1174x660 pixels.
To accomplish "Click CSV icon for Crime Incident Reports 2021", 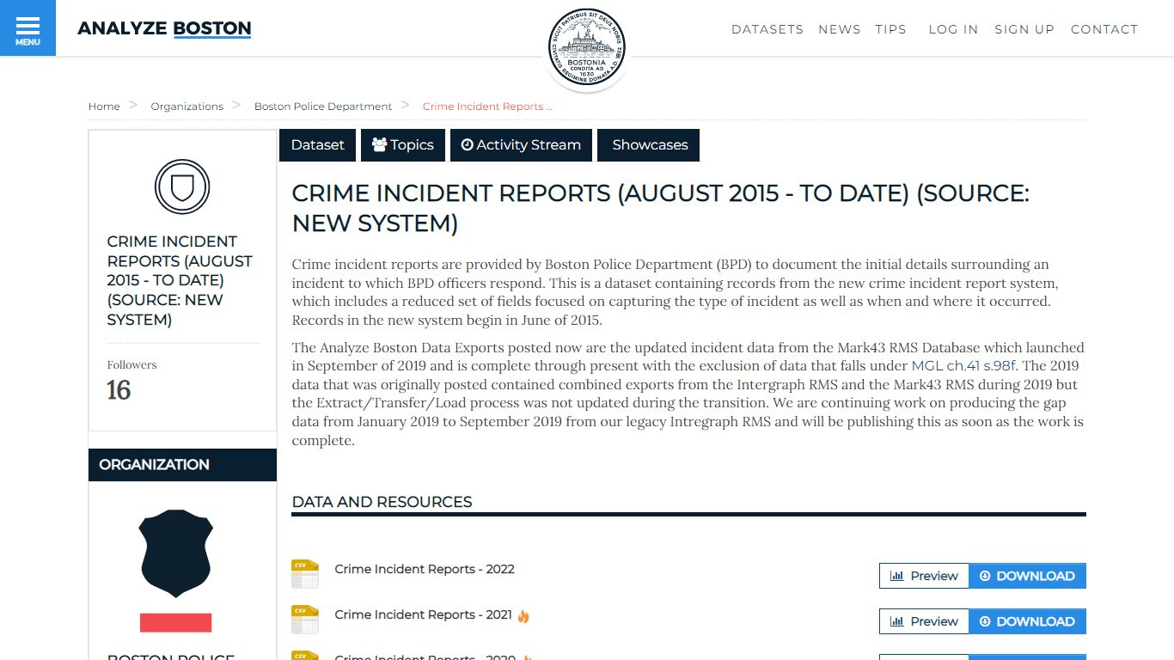I will click(305, 619).
